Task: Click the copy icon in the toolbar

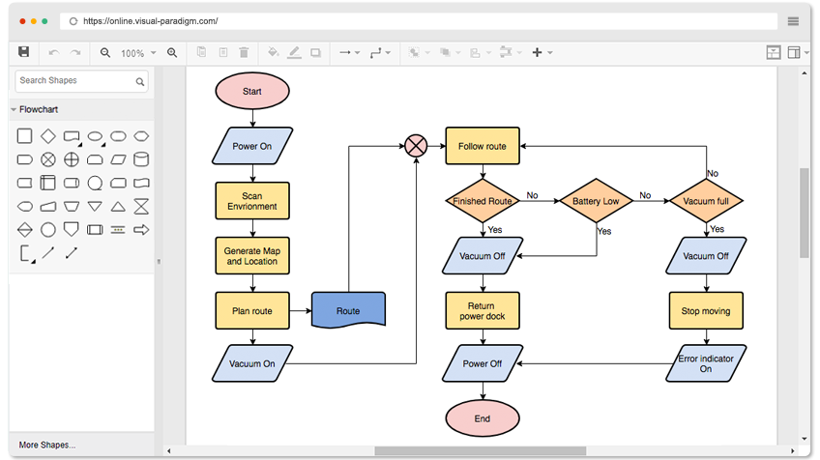Action: [x=201, y=52]
